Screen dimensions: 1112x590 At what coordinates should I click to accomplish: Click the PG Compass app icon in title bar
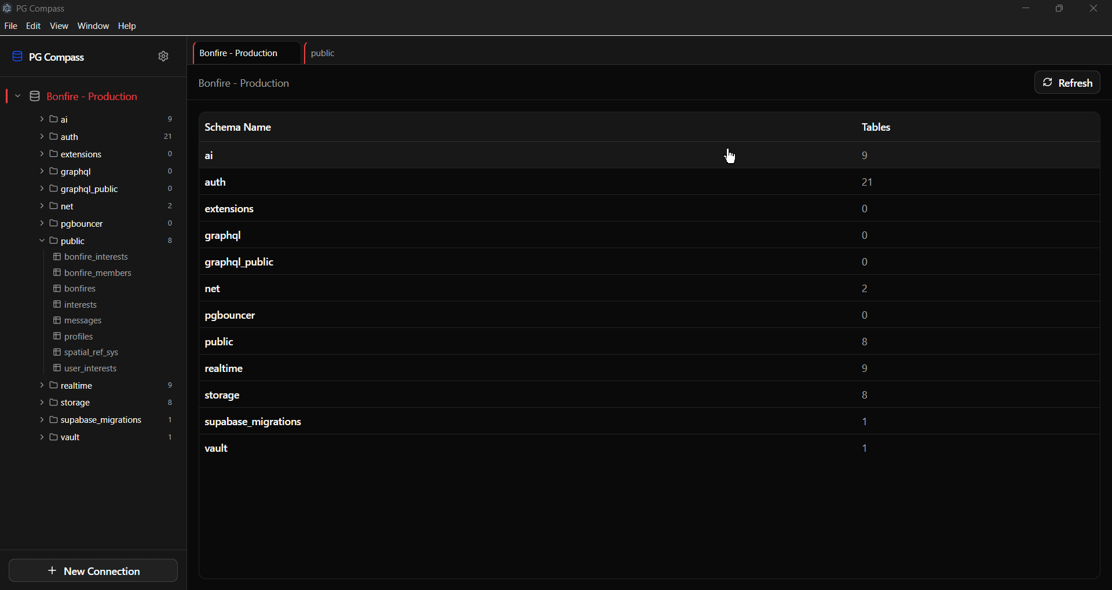point(7,8)
